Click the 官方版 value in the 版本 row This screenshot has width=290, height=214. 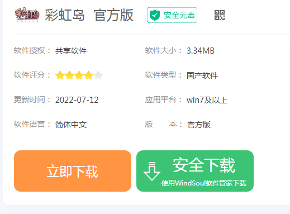199,125
